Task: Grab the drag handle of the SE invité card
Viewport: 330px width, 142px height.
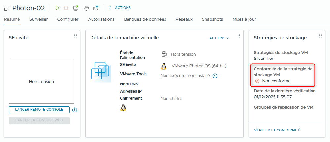Action: point(75,35)
